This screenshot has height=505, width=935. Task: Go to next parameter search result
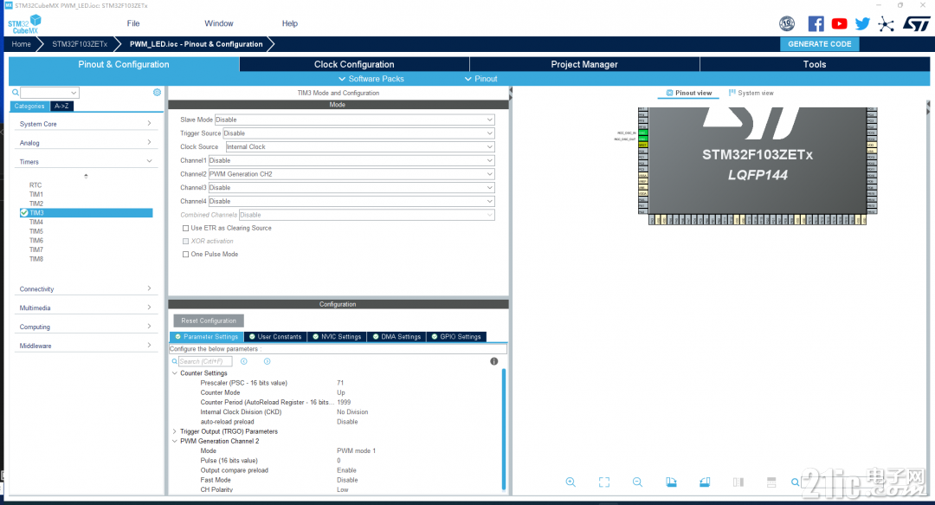pos(268,361)
